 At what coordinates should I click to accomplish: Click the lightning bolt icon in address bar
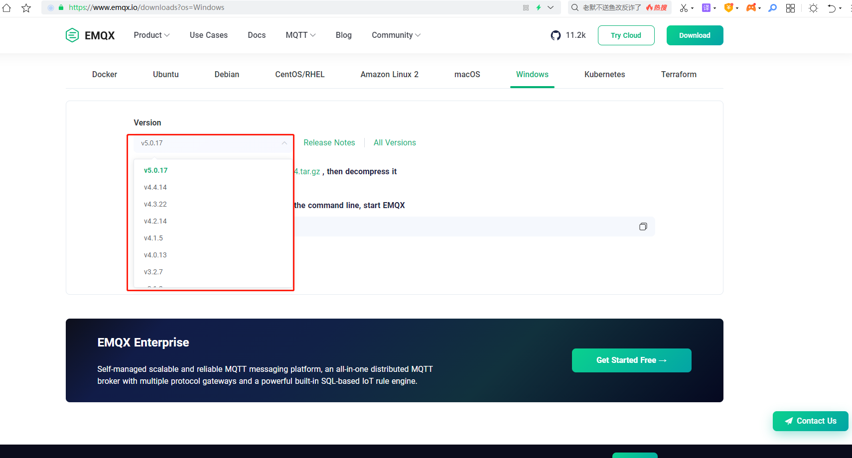(x=539, y=7)
